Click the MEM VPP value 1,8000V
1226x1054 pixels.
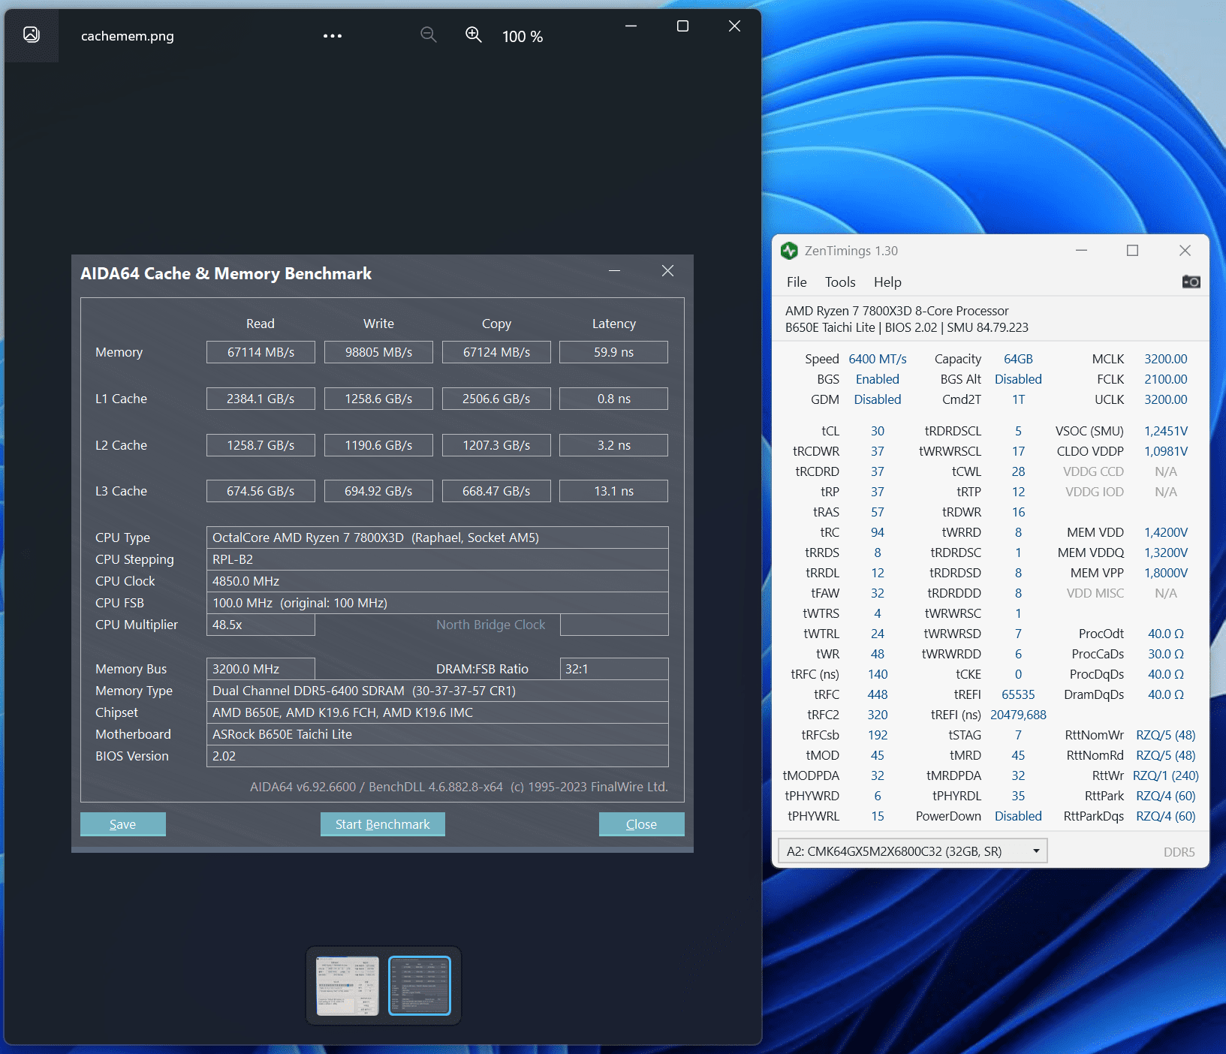click(x=1166, y=573)
